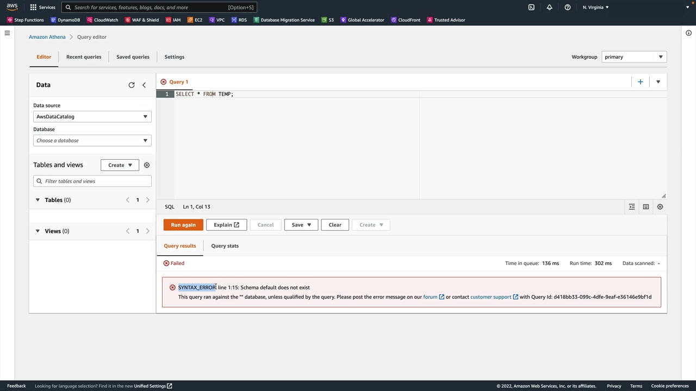Open the AWS home logo
The image size is (696, 391).
coord(12,7)
